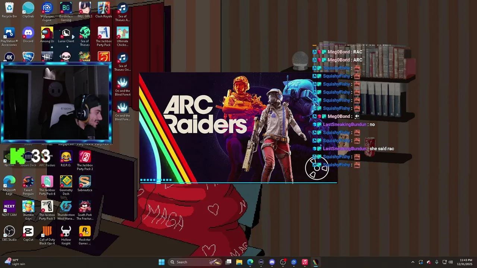This screenshot has width=477, height=268.
Task: Click the taskbar Search box
Action: 195,262
